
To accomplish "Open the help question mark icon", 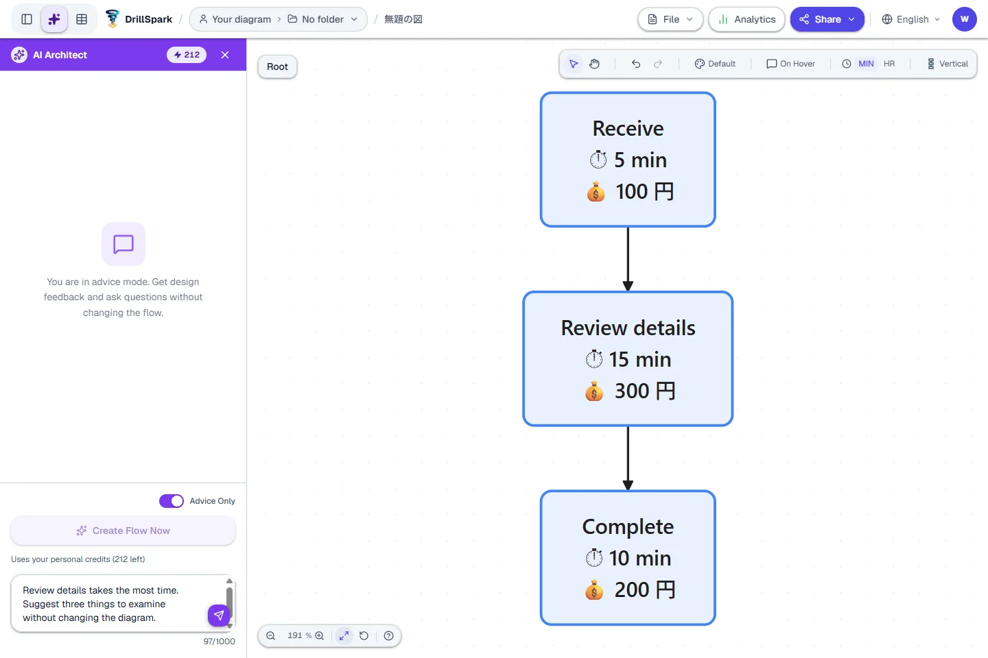I will click(x=389, y=636).
